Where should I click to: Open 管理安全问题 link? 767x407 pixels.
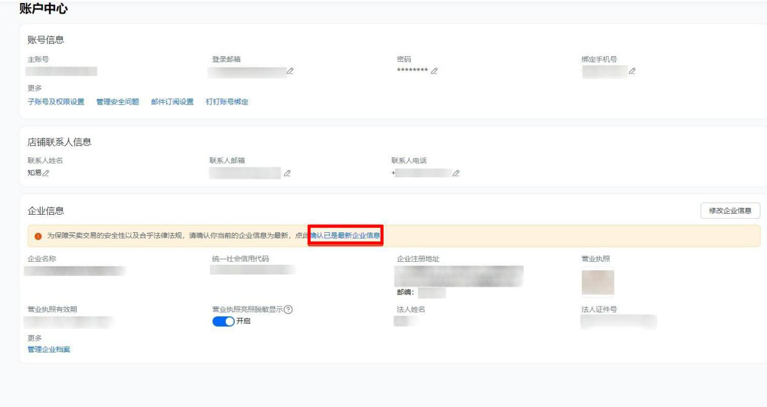pyautogui.click(x=117, y=102)
